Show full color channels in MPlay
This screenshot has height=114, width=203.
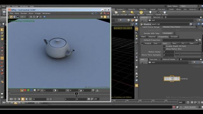point(22,90)
